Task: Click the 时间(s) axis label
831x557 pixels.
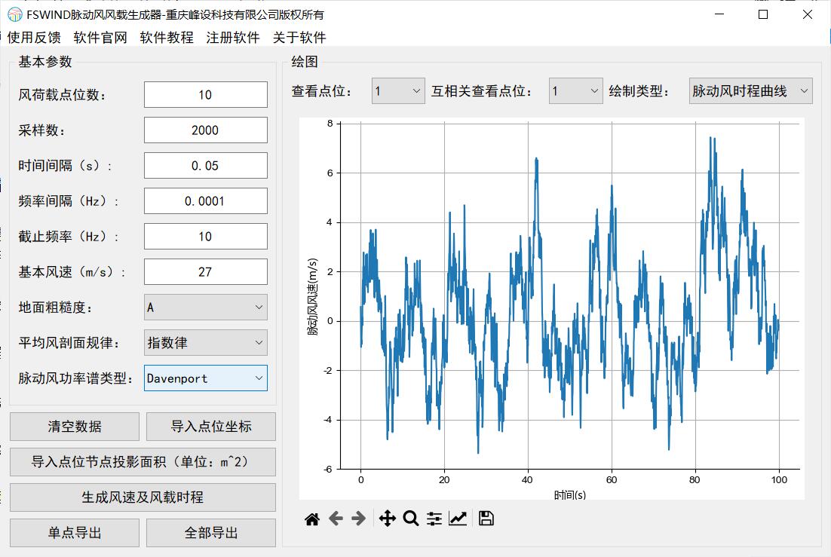Action: [x=570, y=495]
